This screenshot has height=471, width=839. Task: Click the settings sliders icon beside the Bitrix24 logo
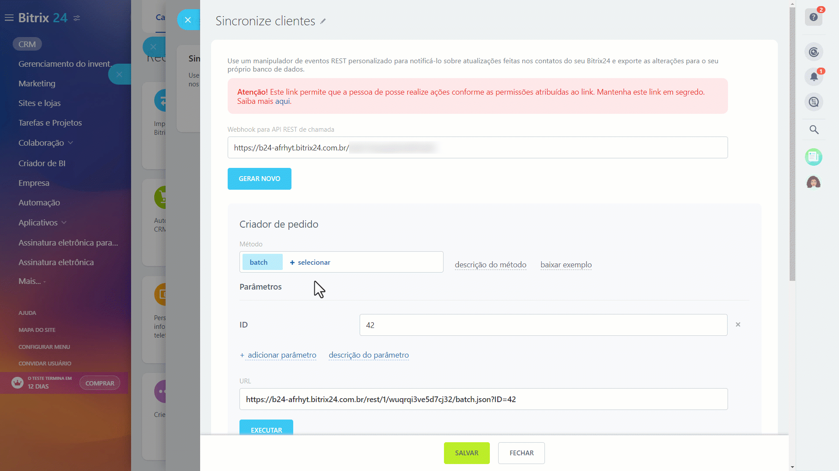77,18
